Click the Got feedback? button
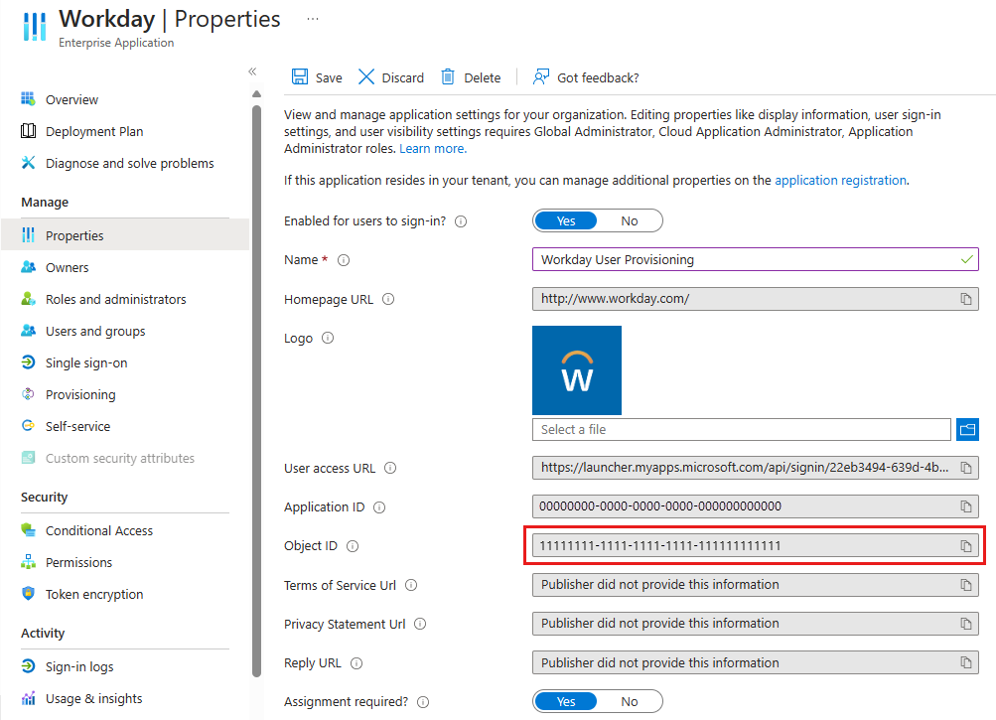 coord(586,76)
